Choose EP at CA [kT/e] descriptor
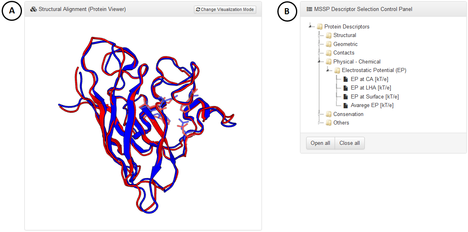 370,79
